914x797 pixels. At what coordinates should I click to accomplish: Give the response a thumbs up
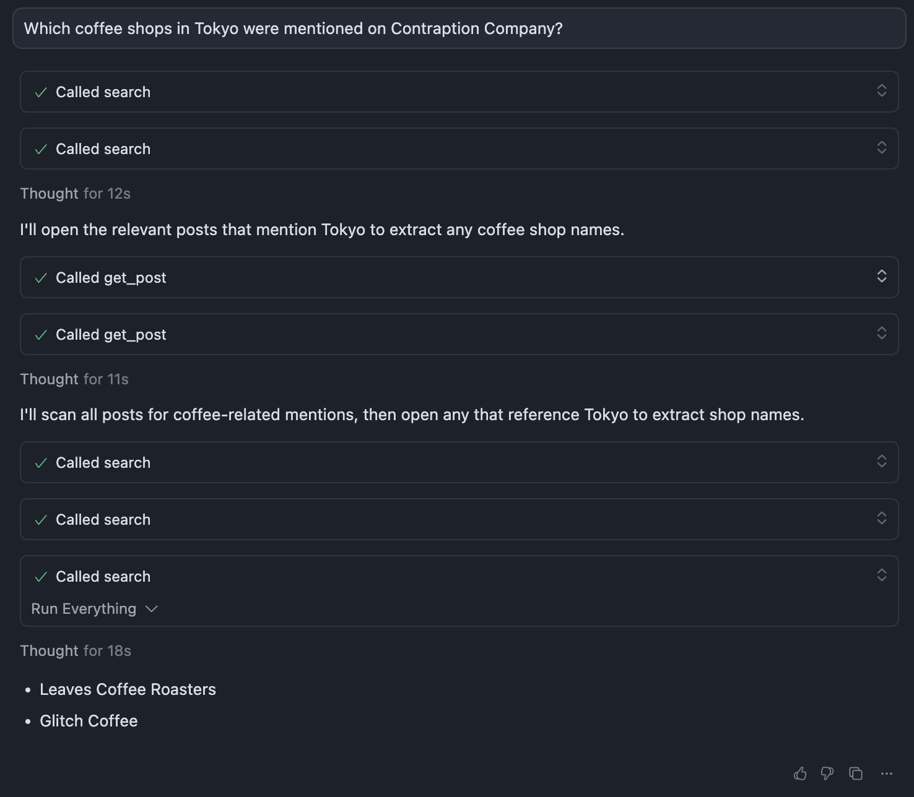pos(801,773)
